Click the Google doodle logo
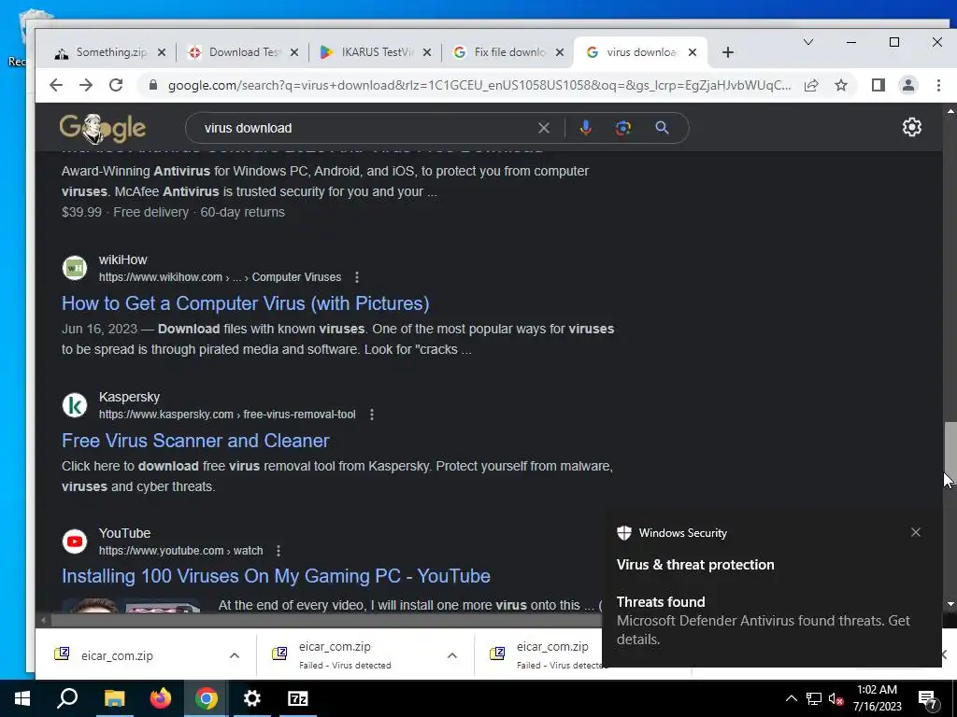957x717 pixels. 103,128
